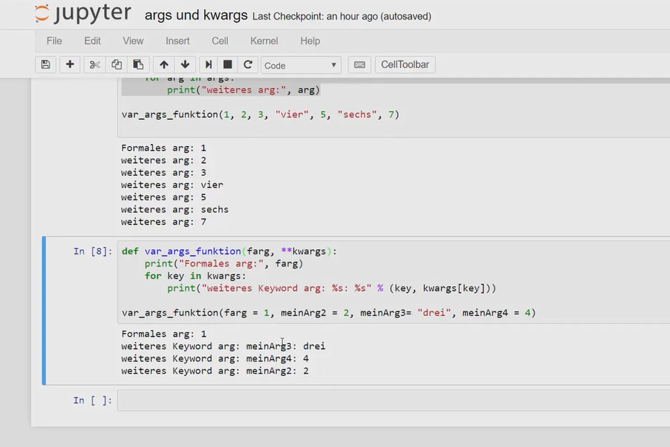The height and width of the screenshot is (447, 670).
Task: Open the Insert menu
Action: pyautogui.click(x=178, y=41)
